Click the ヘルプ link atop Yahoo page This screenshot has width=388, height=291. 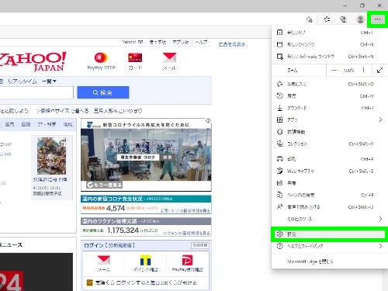(201, 42)
